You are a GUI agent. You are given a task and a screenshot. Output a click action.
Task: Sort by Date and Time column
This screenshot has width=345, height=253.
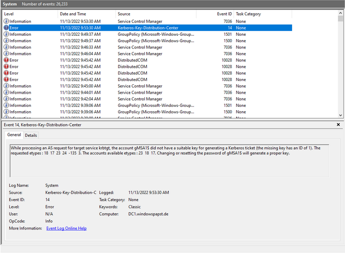click(x=86, y=14)
